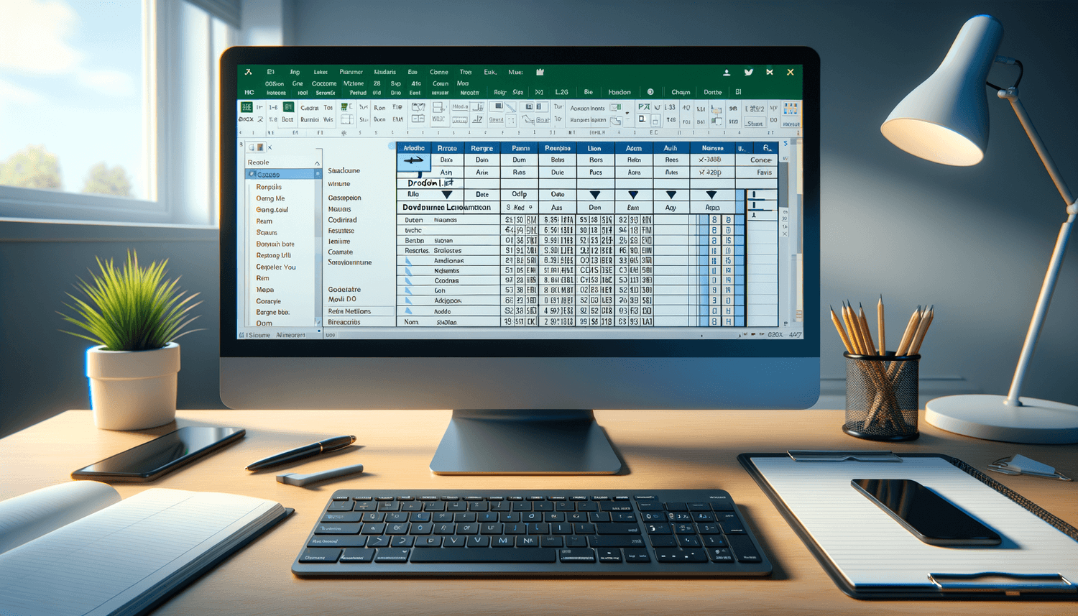Switch to the L.2G tab
The height and width of the screenshot is (616, 1078).
(x=562, y=93)
